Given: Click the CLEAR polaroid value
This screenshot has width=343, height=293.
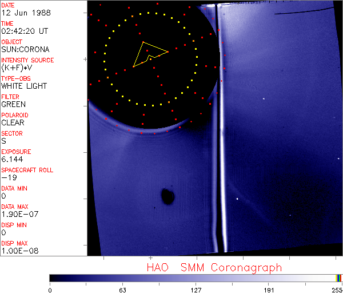Looking at the screenshot, I should pyautogui.click(x=13, y=122).
